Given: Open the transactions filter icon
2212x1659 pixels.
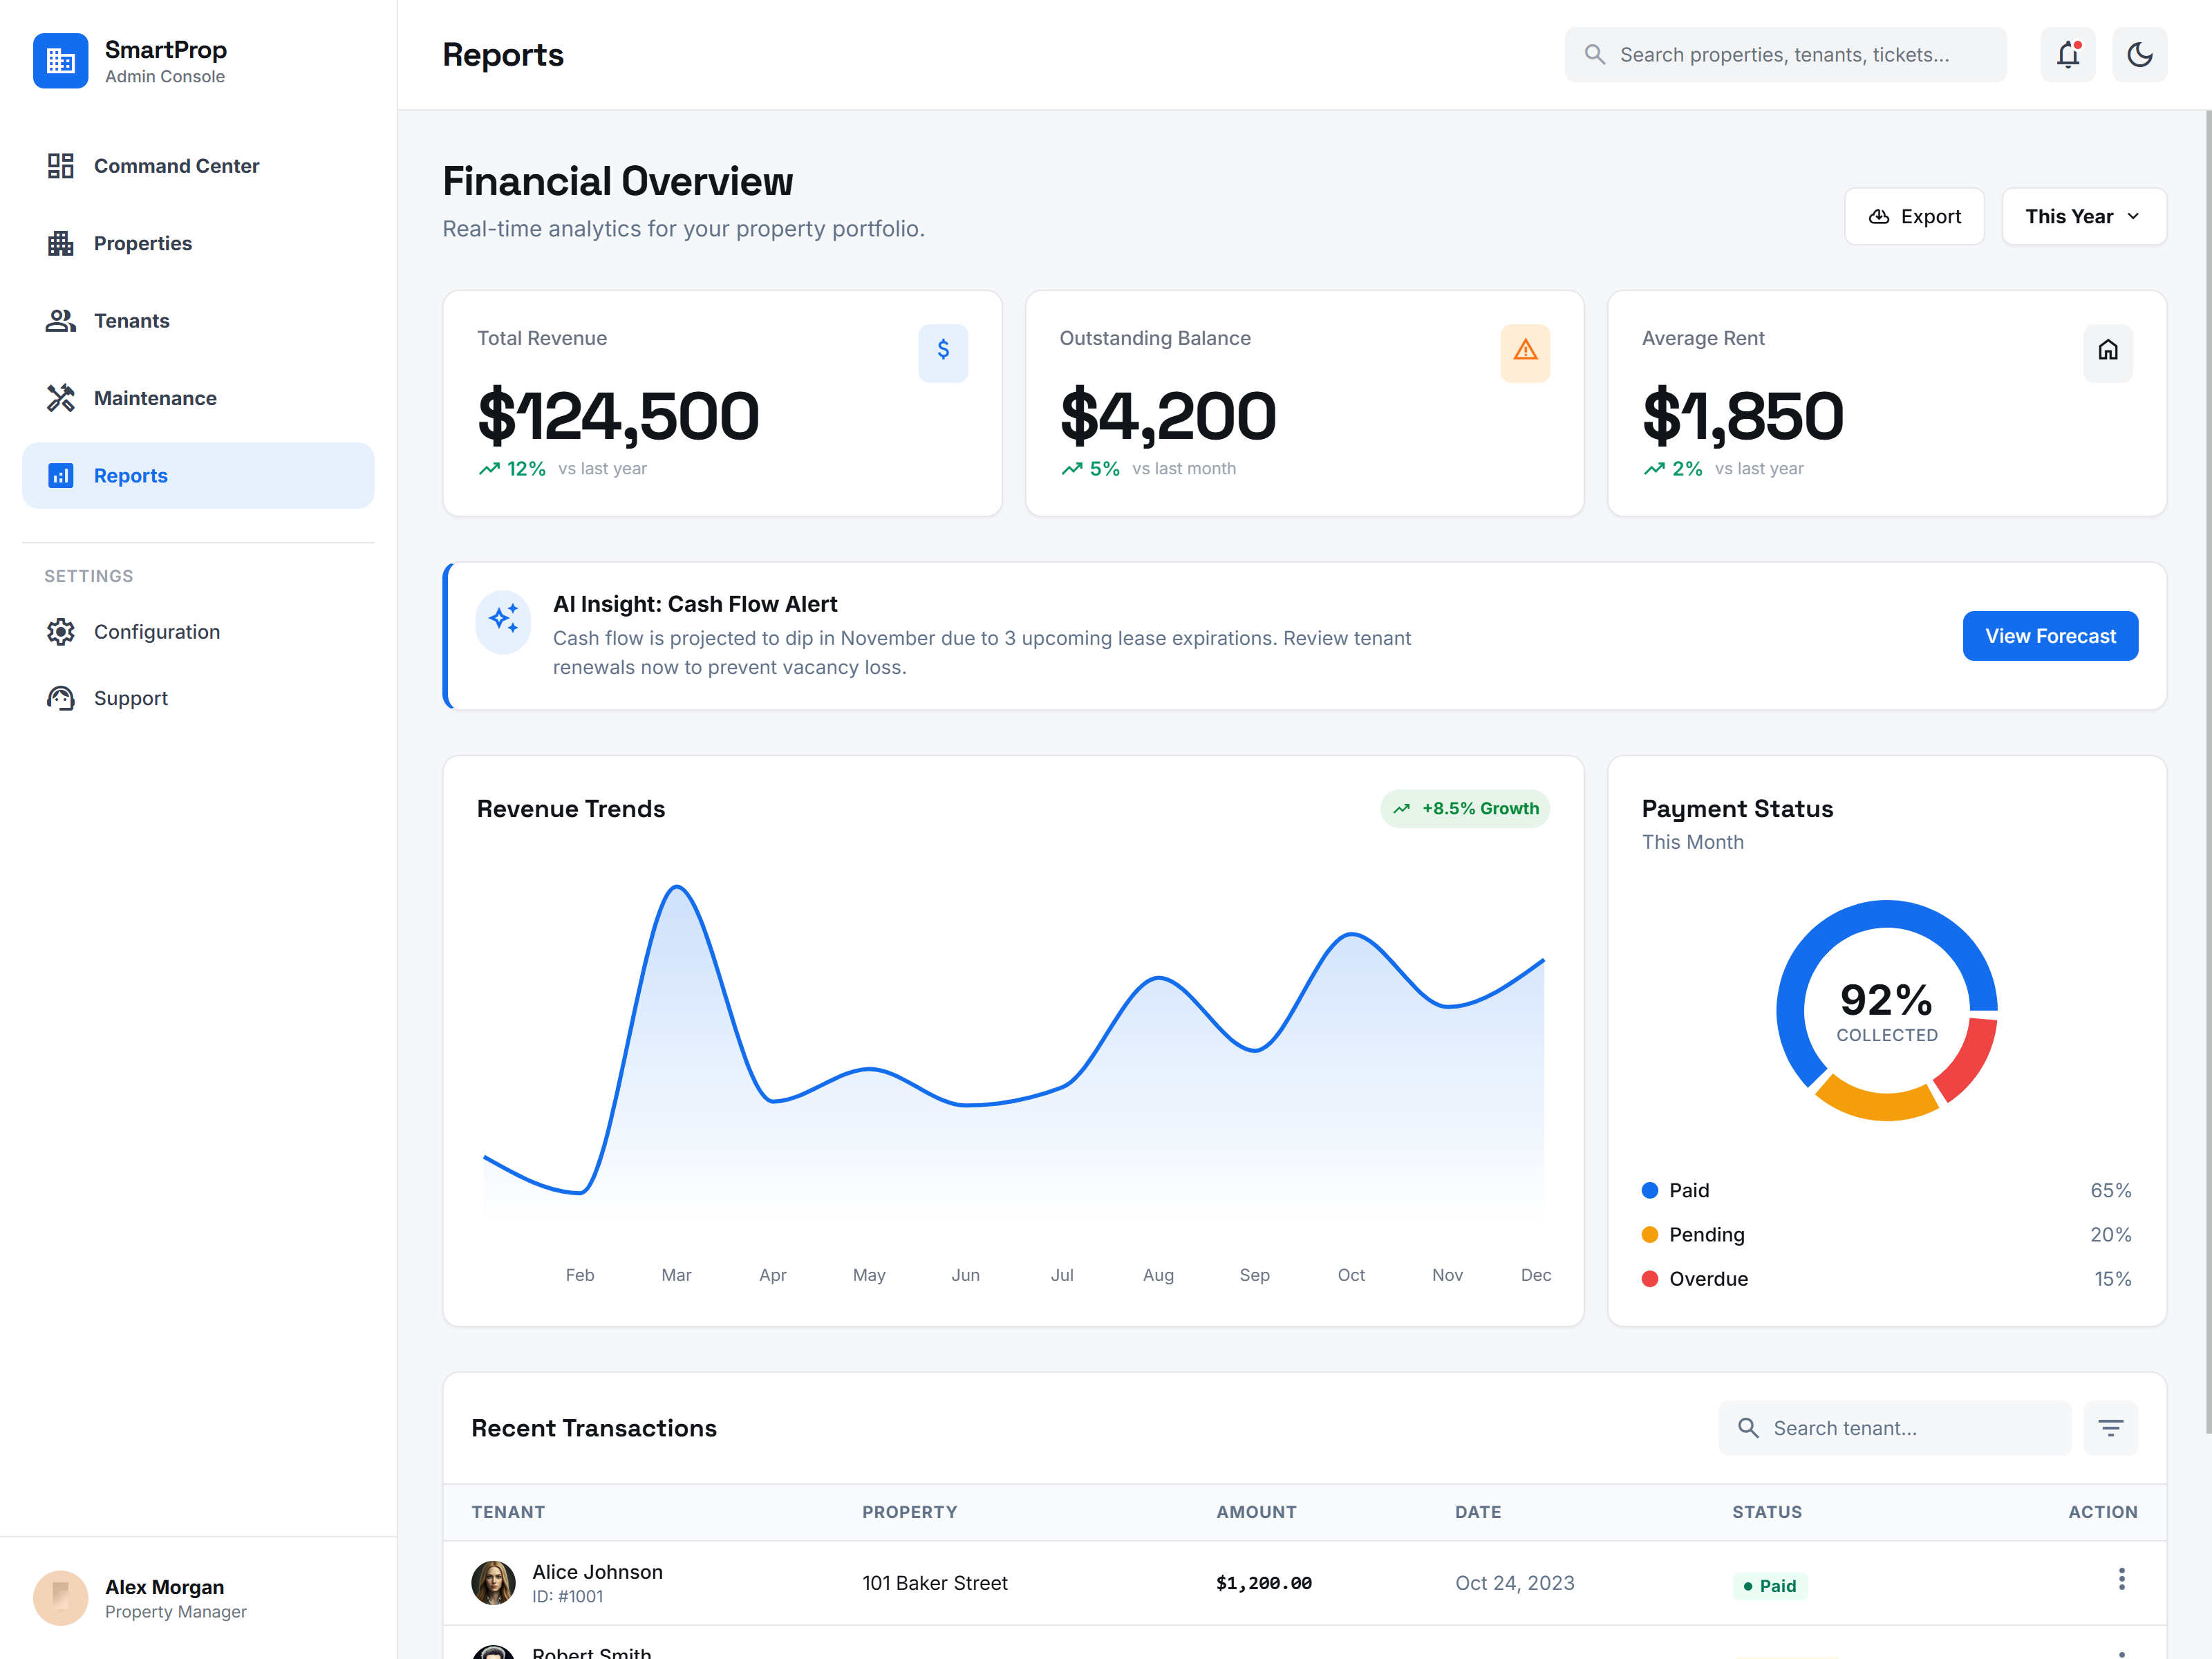Looking at the screenshot, I should [2110, 1428].
